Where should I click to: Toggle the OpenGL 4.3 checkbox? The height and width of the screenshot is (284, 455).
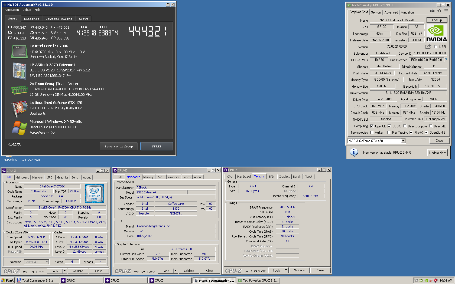pyautogui.click(x=426, y=132)
